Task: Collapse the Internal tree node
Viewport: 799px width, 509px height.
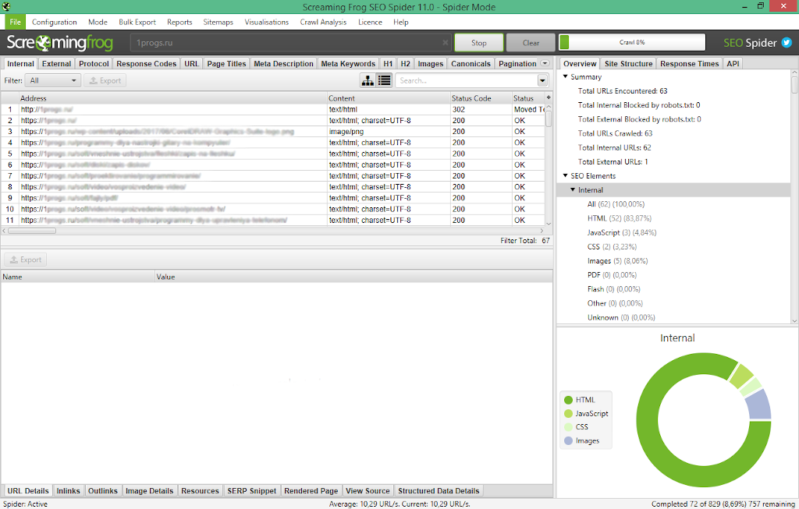Action: 573,190
